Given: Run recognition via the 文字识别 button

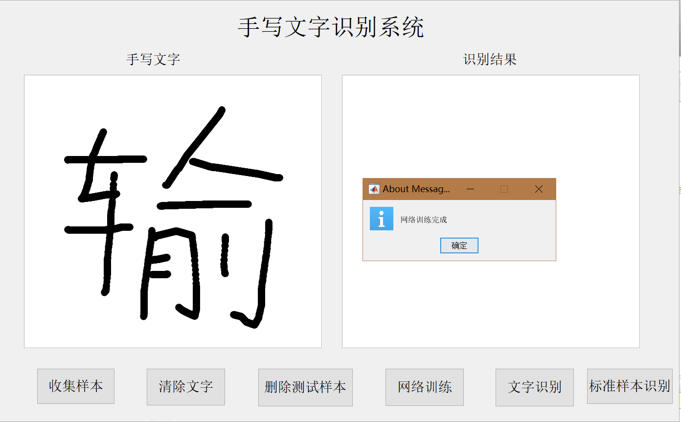Looking at the screenshot, I should pyautogui.click(x=534, y=386).
